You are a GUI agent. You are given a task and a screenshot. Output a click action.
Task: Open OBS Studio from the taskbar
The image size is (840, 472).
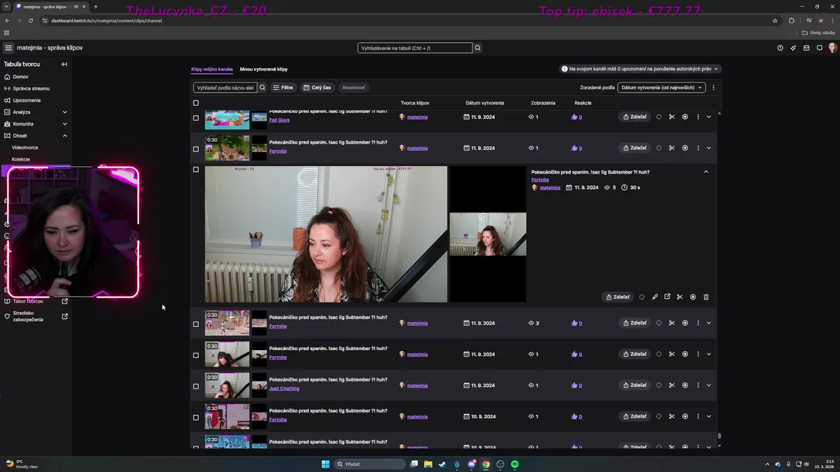point(500,464)
